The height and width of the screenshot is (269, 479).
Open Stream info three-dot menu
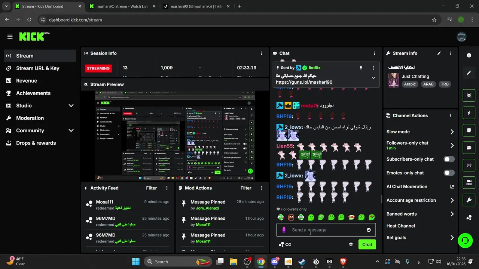point(450,53)
